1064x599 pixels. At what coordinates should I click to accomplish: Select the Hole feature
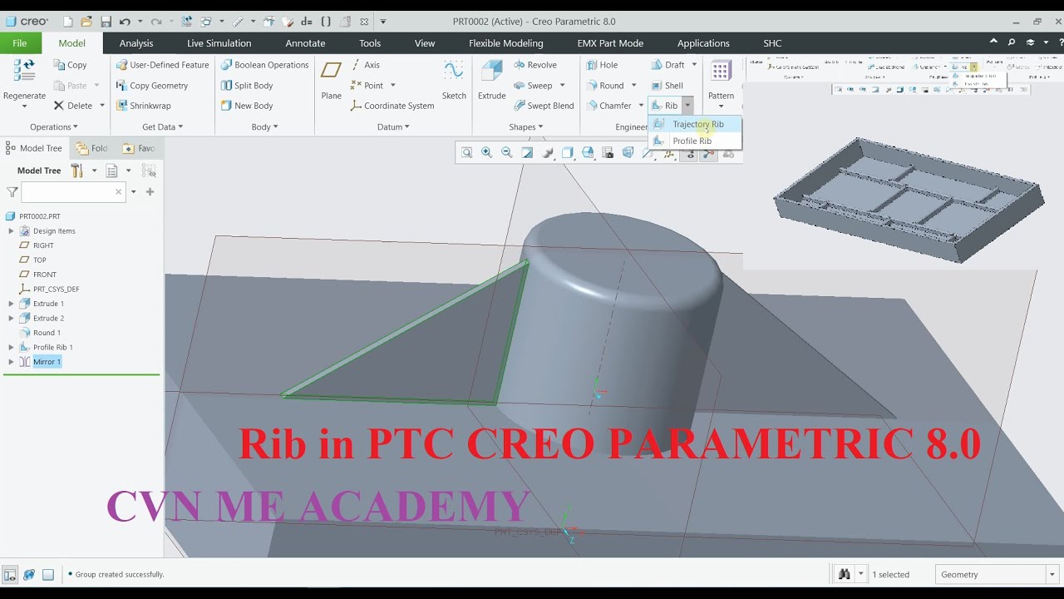click(601, 65)
